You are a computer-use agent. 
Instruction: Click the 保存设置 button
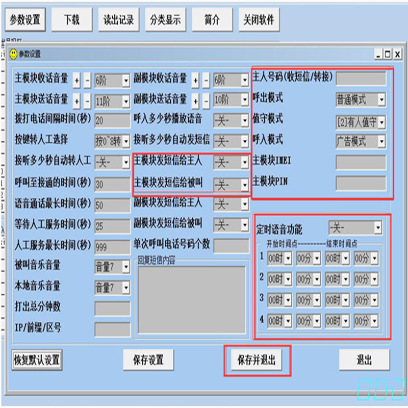coord(148,360)
